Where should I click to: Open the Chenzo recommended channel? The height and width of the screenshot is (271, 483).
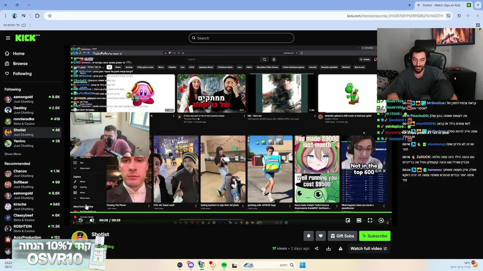[32, 174]
